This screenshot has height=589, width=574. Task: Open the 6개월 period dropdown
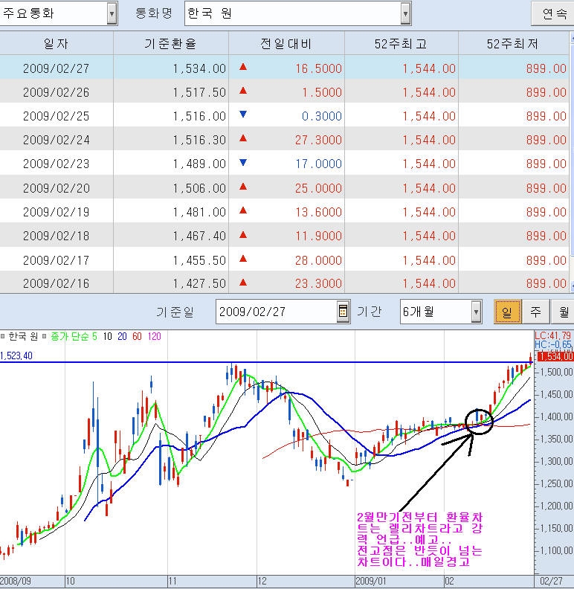(476, 312)
